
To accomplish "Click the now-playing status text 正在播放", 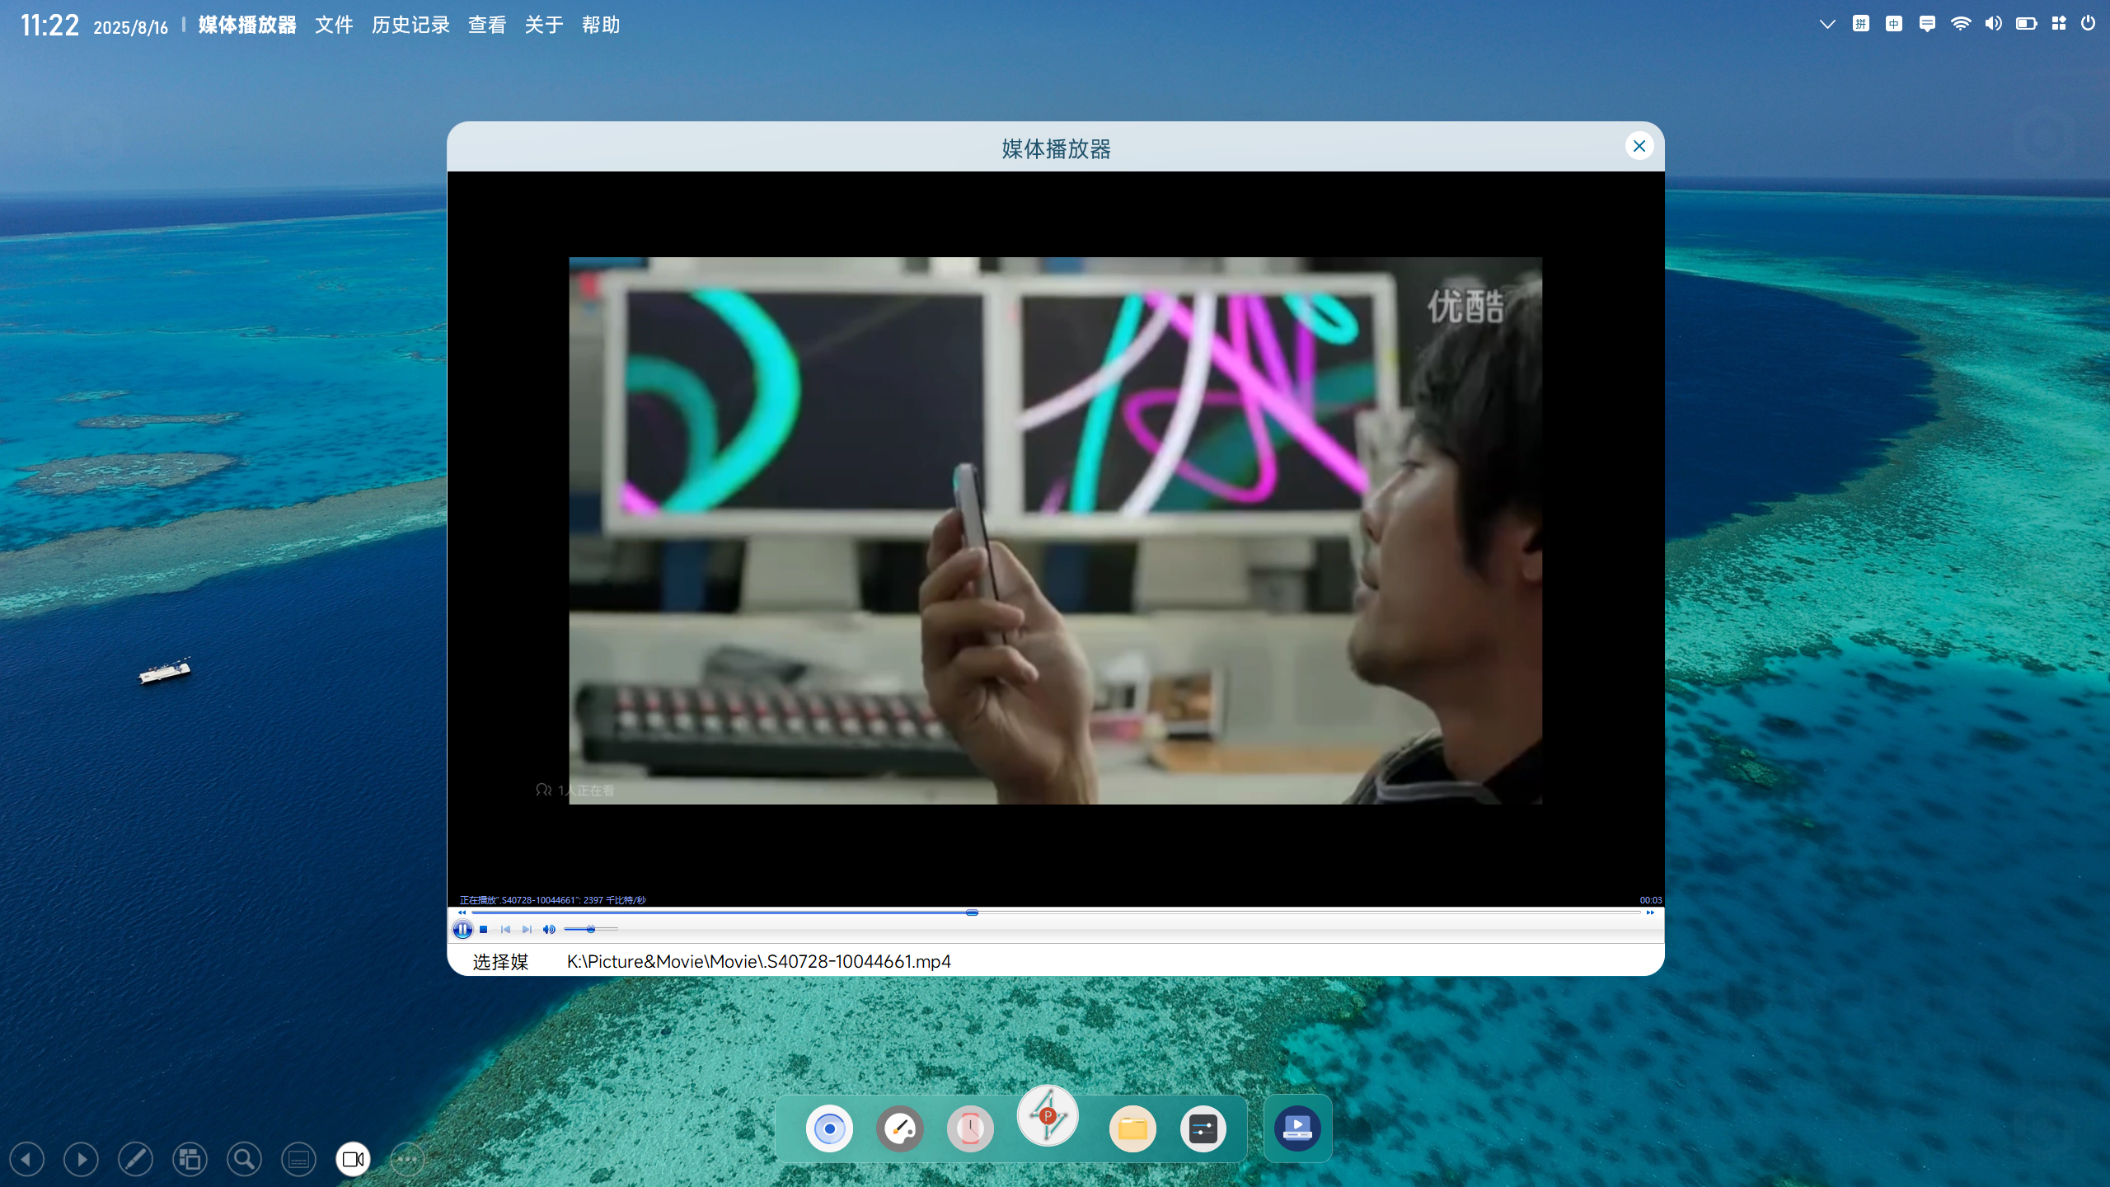I will pos(552,900).
